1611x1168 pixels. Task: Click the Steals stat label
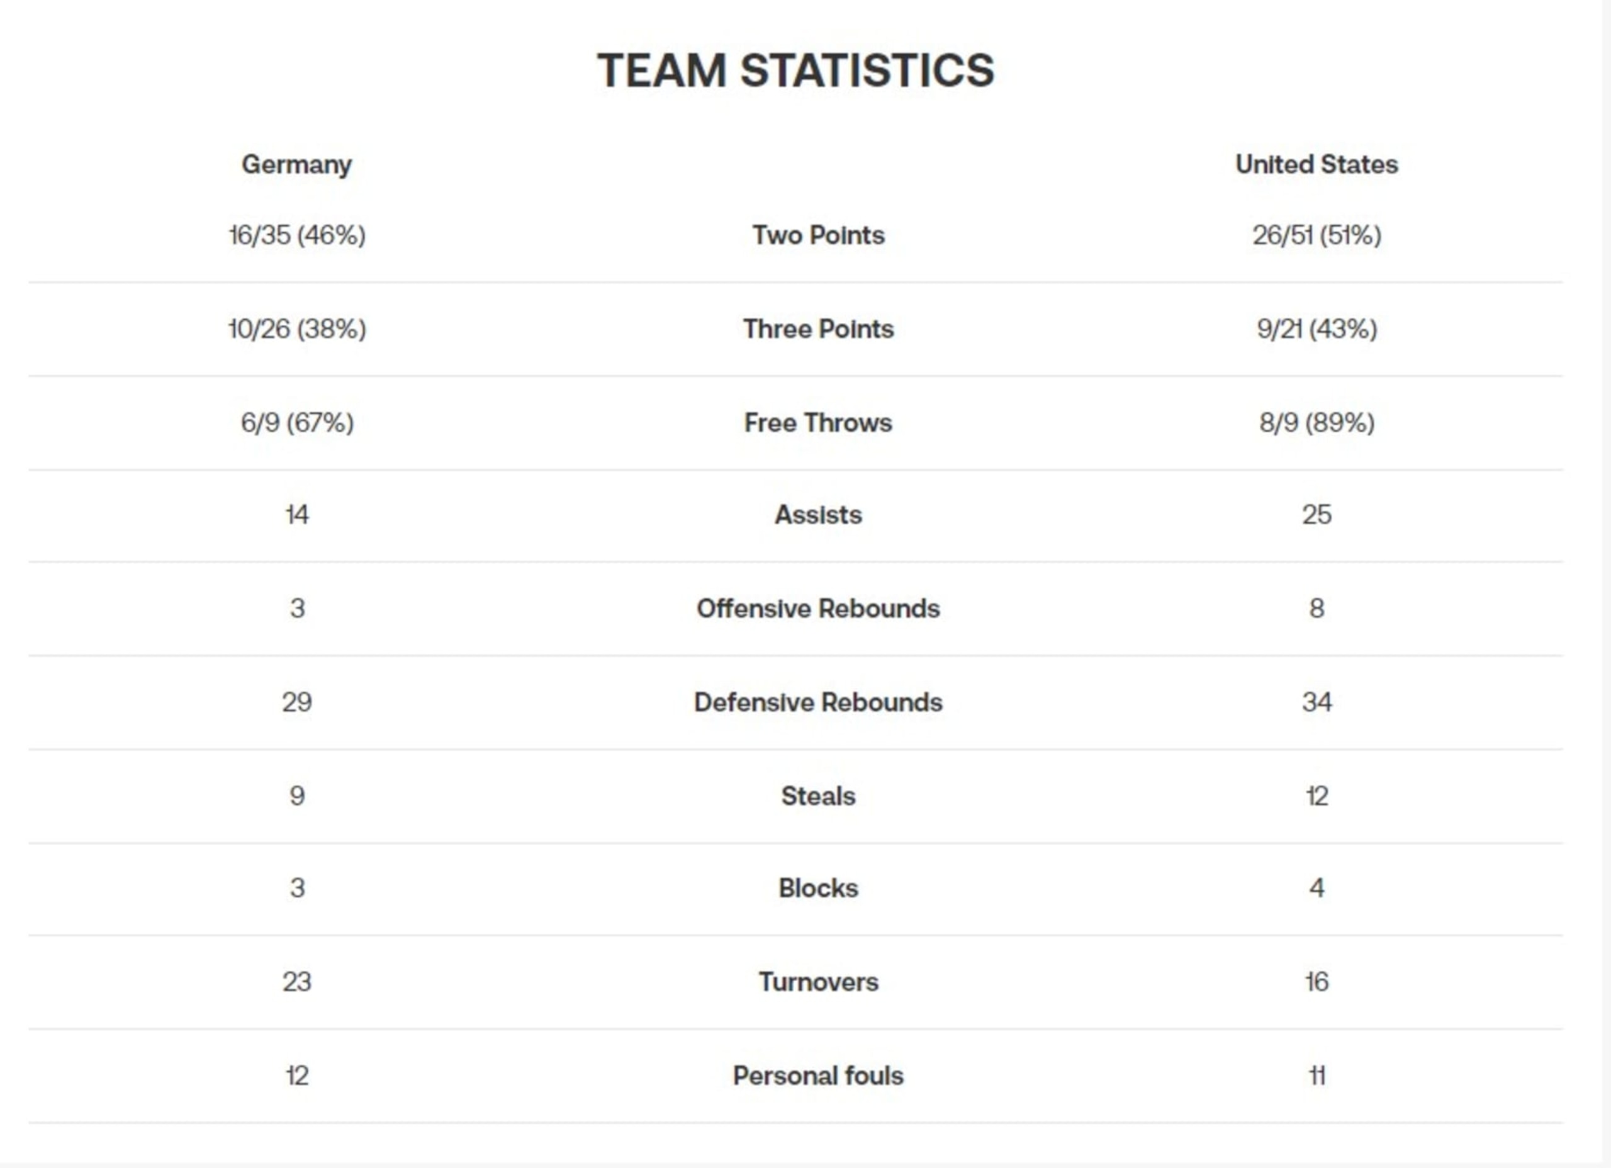click(x=818, y=795)
